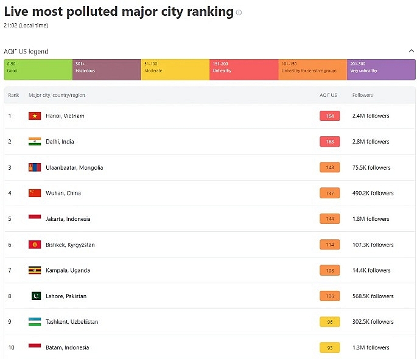Click Hanoi's red 164 AQI badge

330,116
